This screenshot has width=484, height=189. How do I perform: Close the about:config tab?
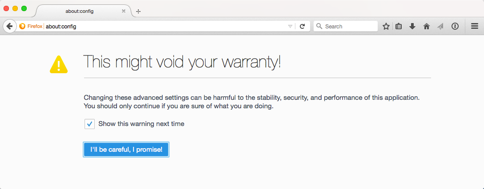coord(124,11)
